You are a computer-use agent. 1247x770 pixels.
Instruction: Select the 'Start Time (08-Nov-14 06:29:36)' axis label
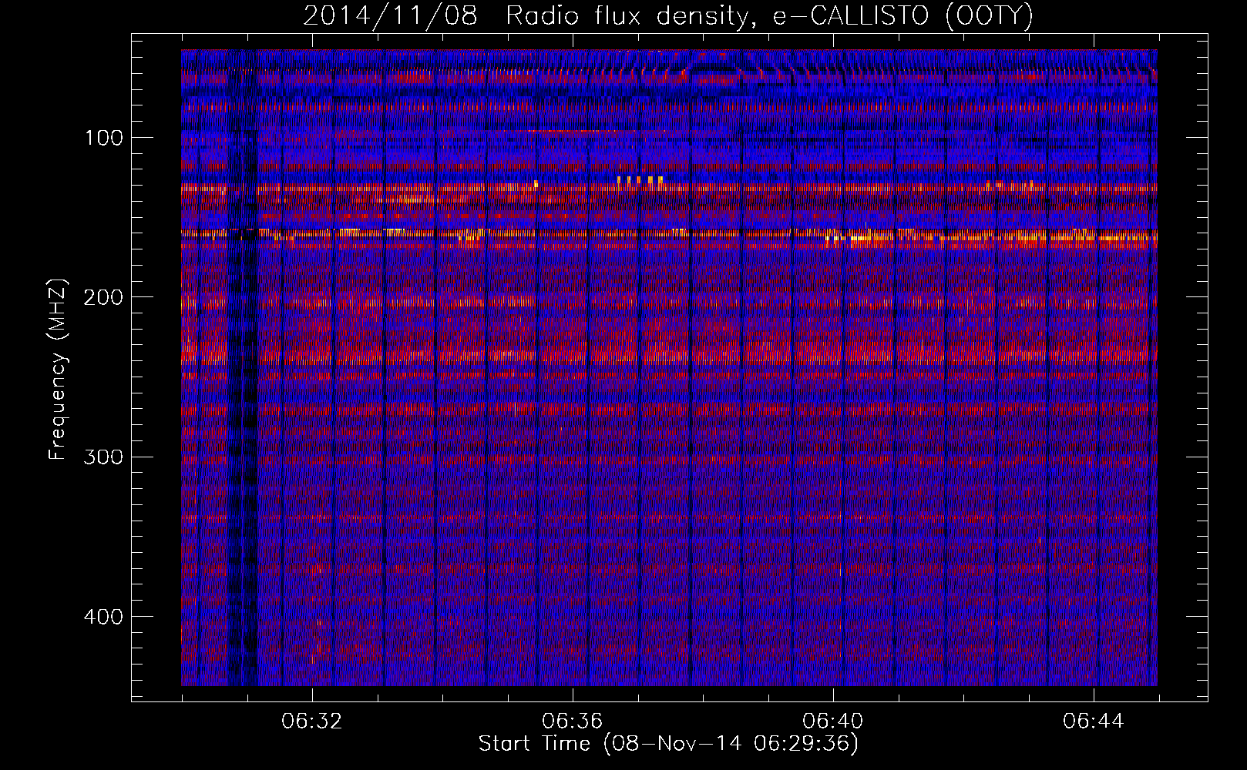coord(668,744)
